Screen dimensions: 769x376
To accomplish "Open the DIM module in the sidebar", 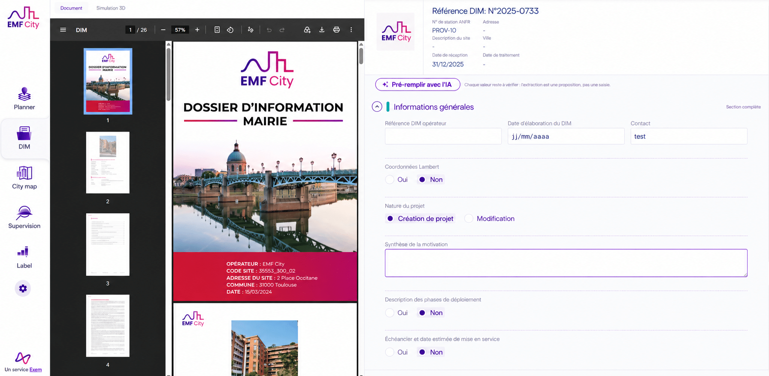I will pyautogui.click(x=24, y=138).
